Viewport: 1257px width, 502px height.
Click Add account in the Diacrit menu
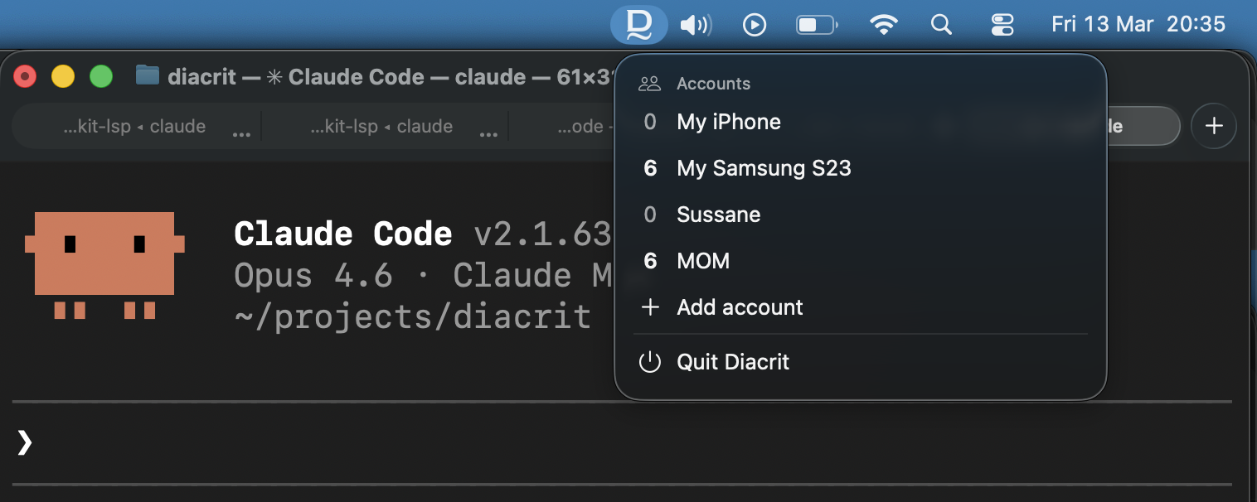point(740,307)
